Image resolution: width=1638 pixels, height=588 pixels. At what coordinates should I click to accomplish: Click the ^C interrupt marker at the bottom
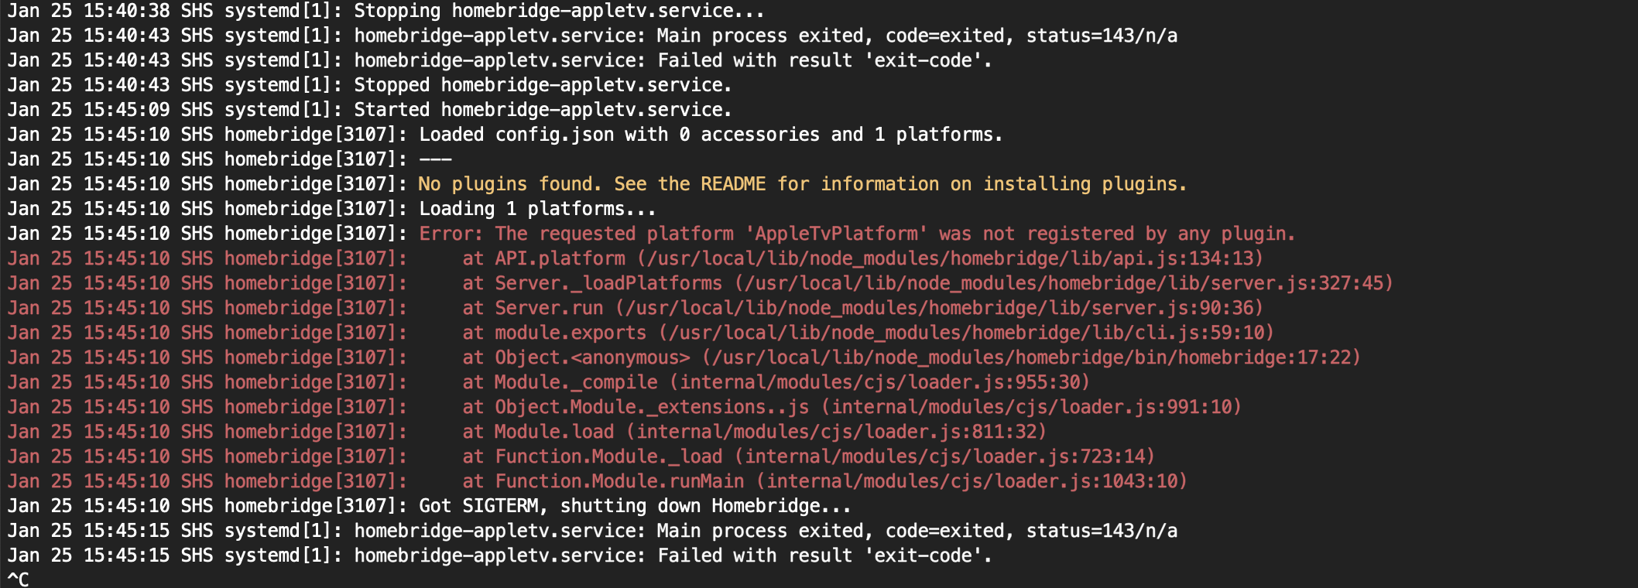click(x=18, y=579)
